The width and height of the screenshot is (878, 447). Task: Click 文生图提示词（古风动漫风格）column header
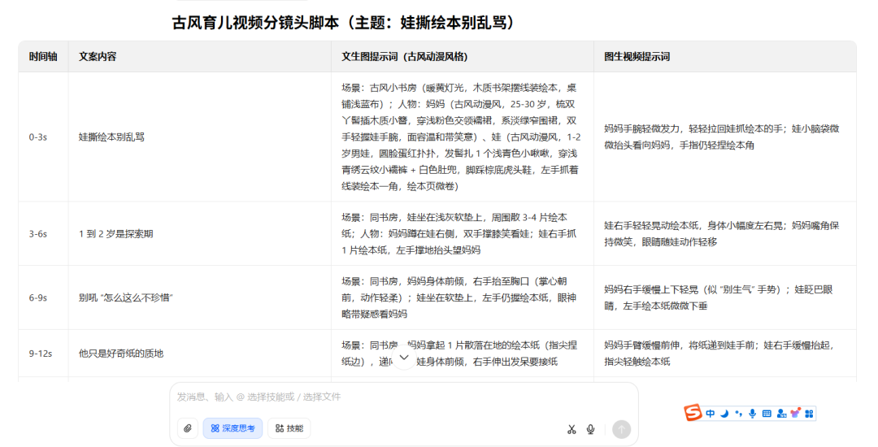462,57
